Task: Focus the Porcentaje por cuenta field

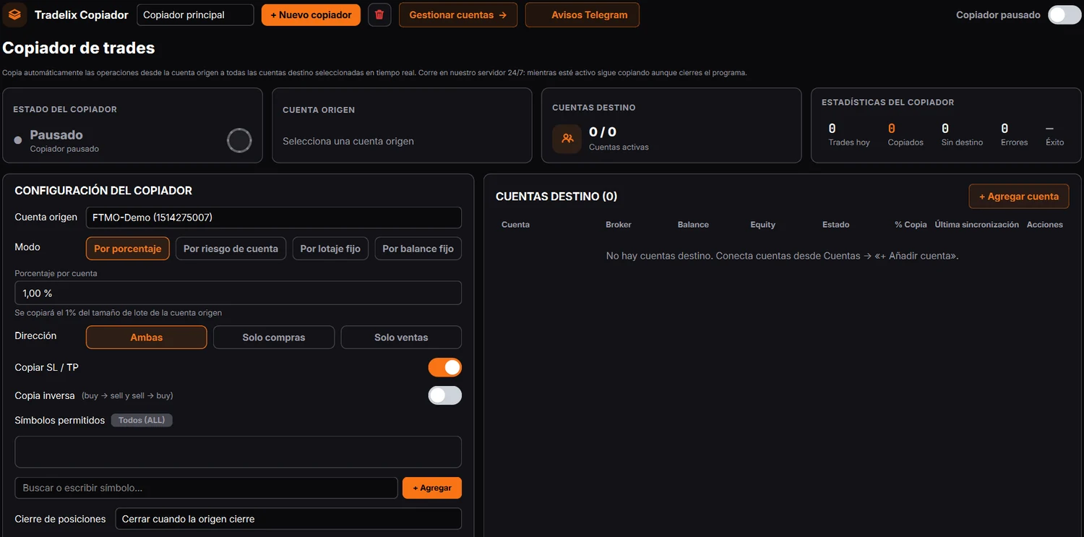Action: tap(238, 293)
